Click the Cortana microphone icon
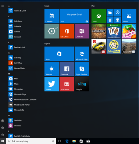139x144 pixels. [53, 141]
